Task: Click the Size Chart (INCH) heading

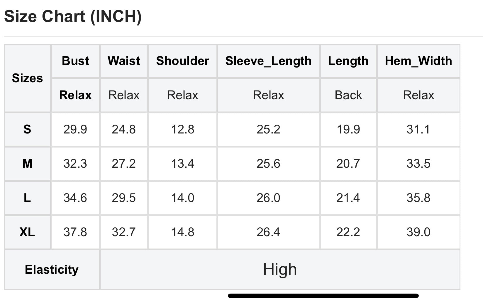Action: pos(73,16)
